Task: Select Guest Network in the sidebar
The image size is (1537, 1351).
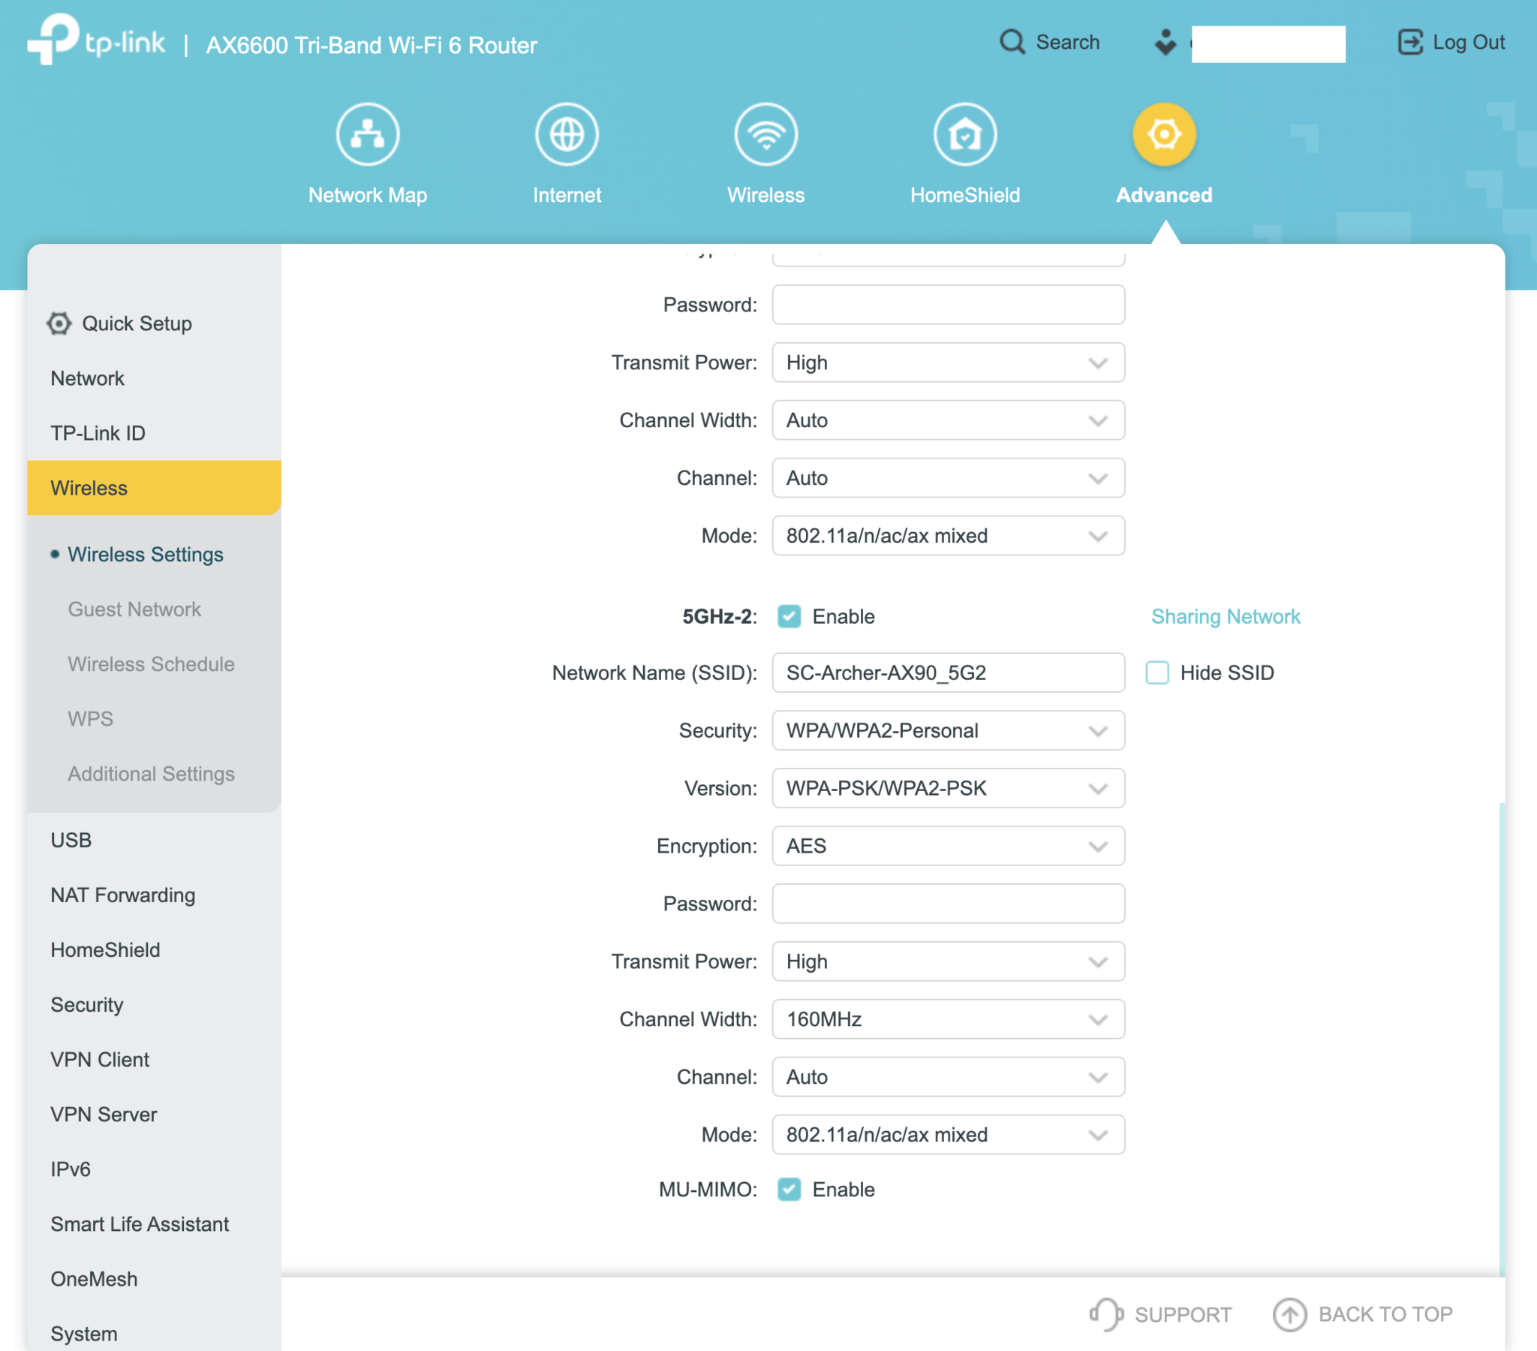Action: pos(134,609)
